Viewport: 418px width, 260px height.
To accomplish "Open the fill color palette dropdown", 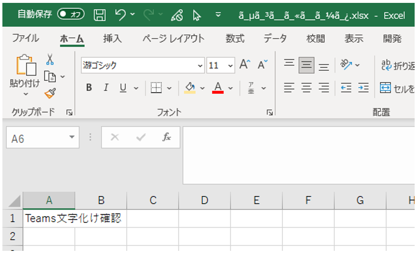I will [202, 88].
